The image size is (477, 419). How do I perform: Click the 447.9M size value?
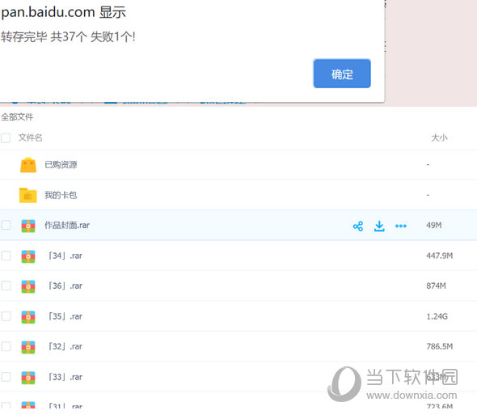tap(440, 256)
